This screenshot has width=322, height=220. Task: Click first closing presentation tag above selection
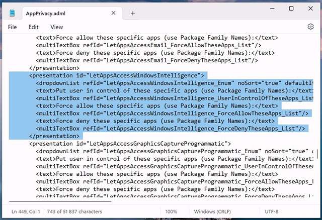(54, 68)
